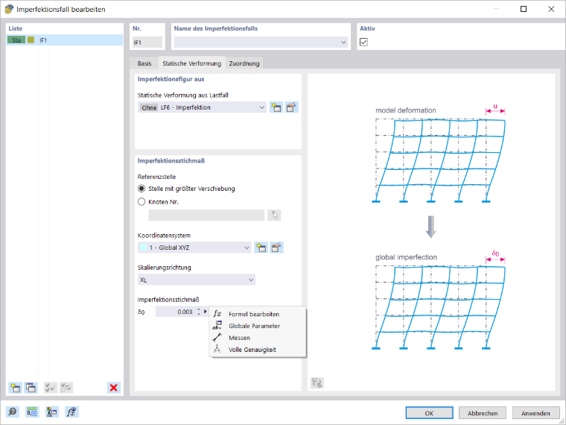Click the Messen measure icon

pos(217,338)
